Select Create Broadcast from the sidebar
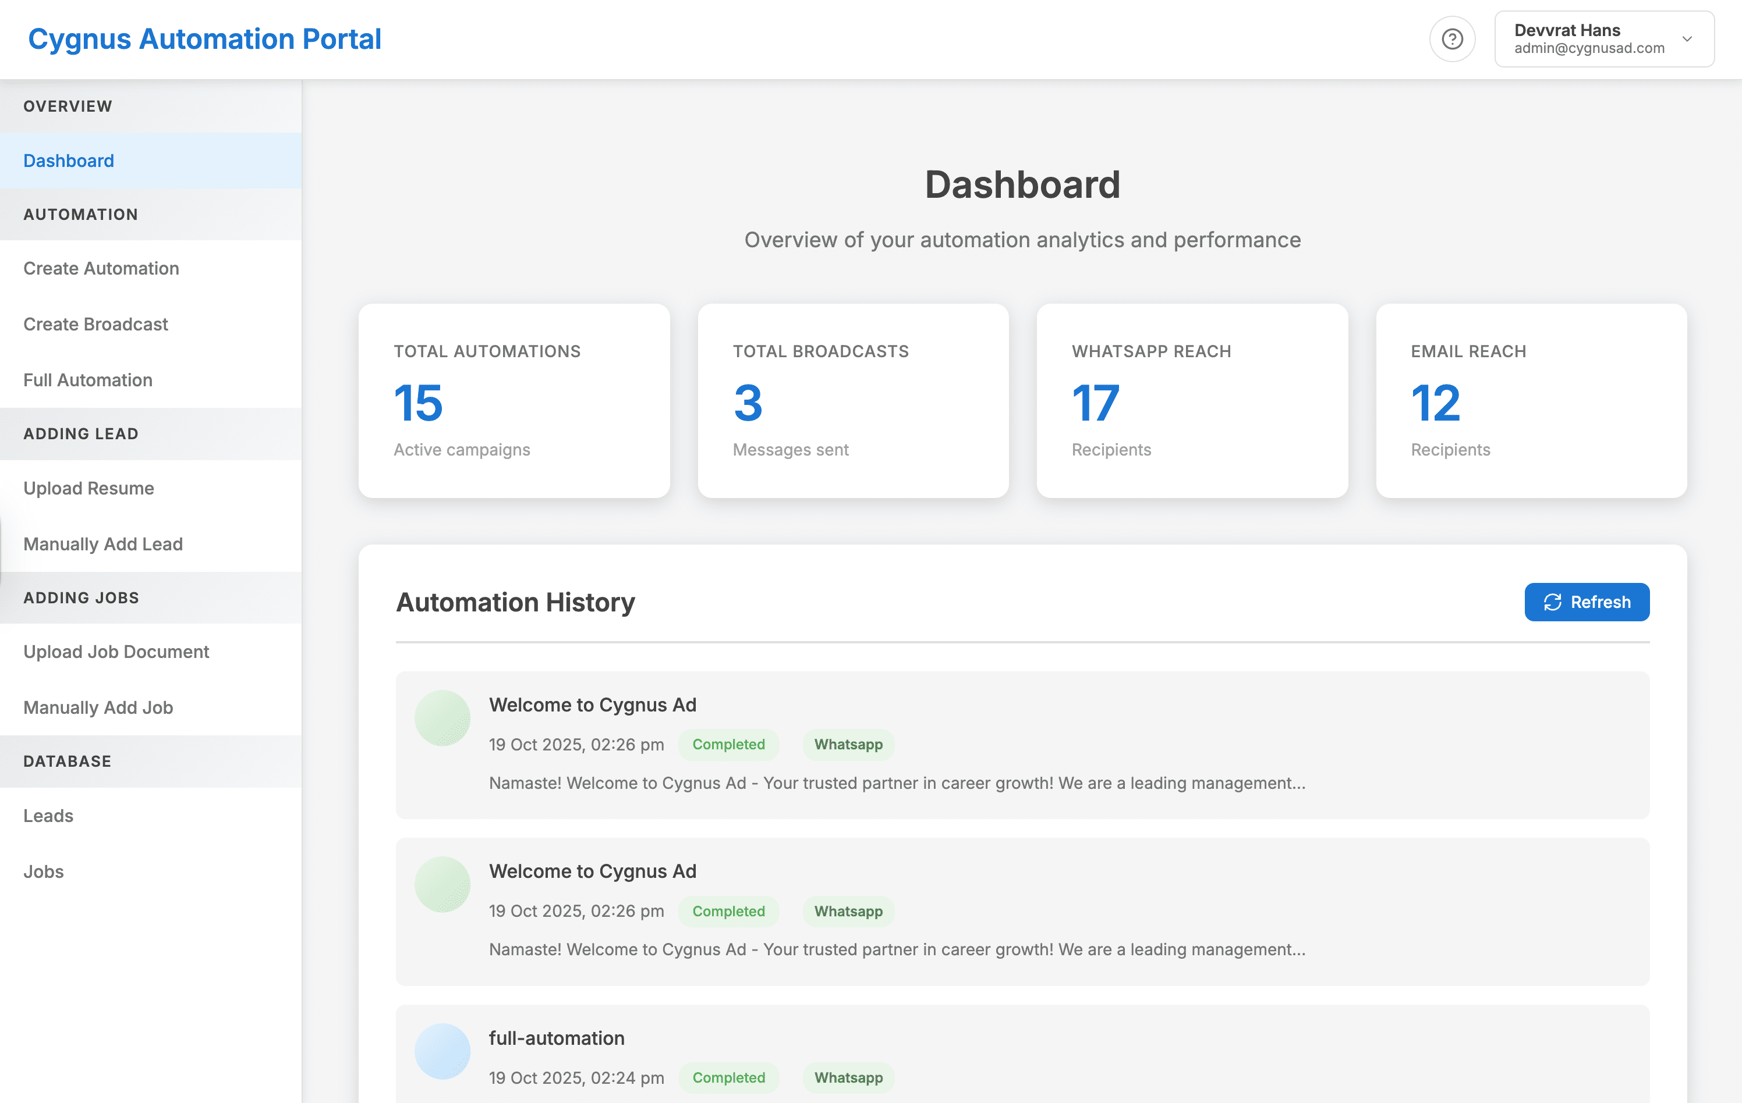The width and height of the screenshot is (1742, 1103). pyautogui.click(x=95, y=324)
